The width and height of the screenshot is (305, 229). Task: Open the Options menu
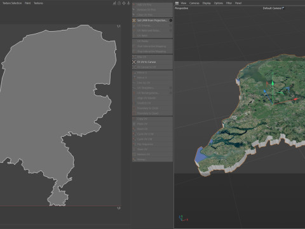219,3
